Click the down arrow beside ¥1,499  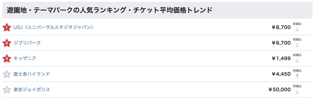pos(297,60)
